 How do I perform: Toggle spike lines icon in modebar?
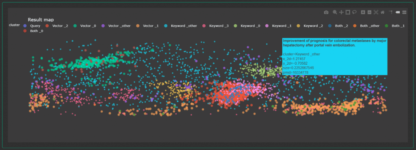tap(391, 12)
